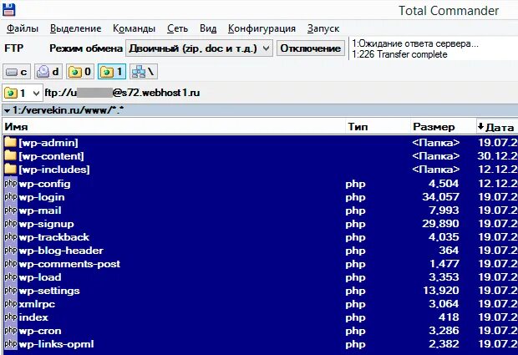Open the Конфигурация menu
The width and height of the screenshot is (518, 355).
click(x=262, y=28)
